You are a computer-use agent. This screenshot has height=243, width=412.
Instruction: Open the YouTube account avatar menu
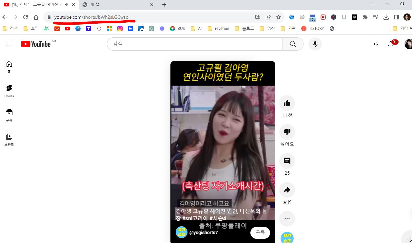pyautogui.click(x=408, y=44)
